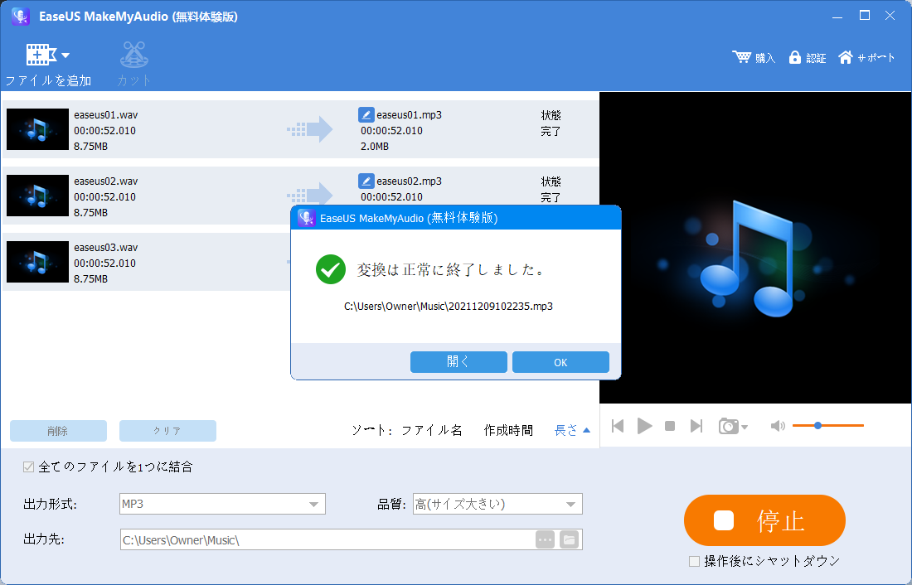Click the 認証 activation link
Image resolution: width=912 pixels, height=585 pixels.
click(x=816, y=57)
